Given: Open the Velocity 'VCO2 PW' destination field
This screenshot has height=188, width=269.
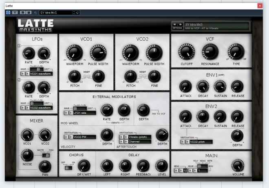Looking at the screenshot, I should click(84, 137).
